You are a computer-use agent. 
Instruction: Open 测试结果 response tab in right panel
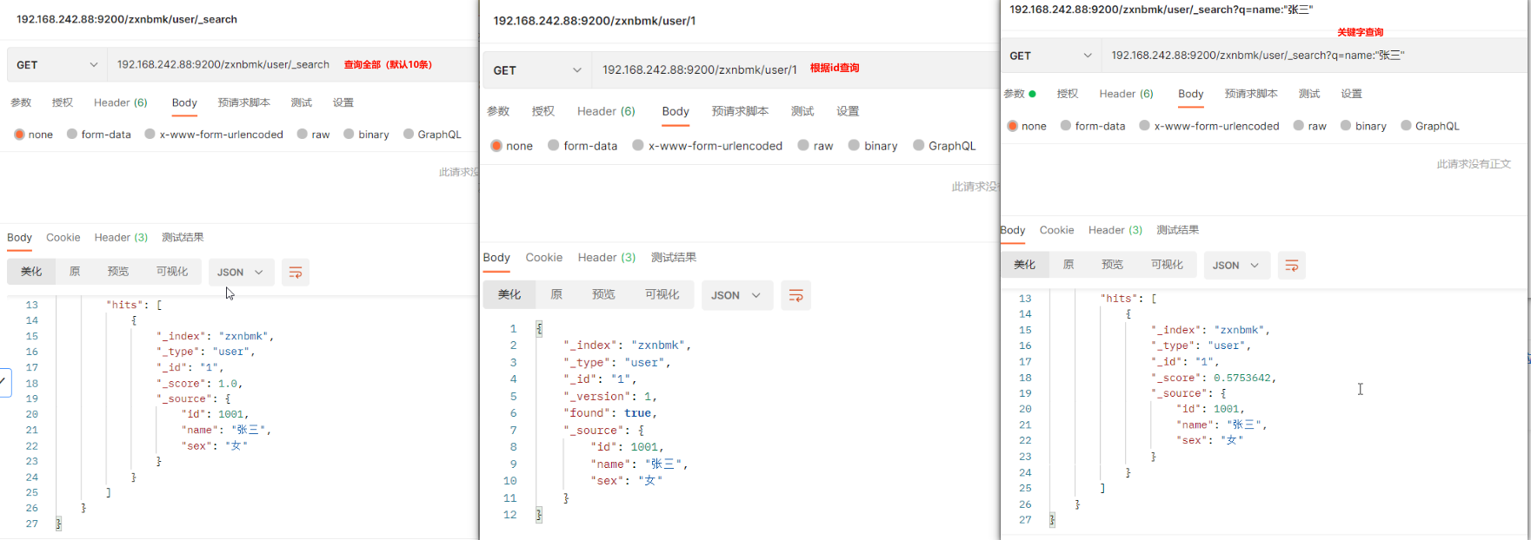click(x=1178, y=230)
